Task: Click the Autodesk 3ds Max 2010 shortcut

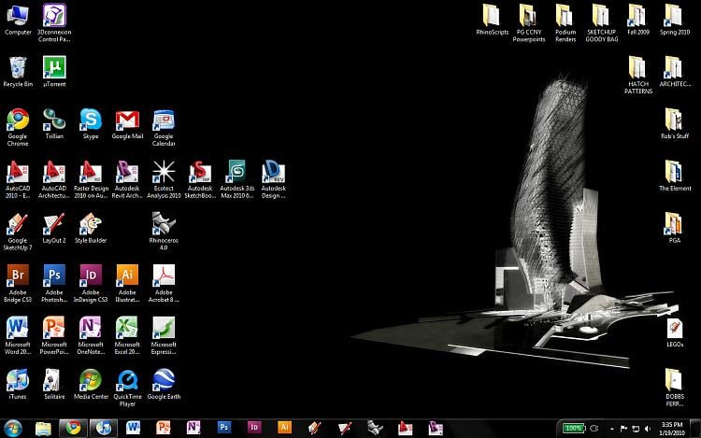Action: tap(237, 178)
